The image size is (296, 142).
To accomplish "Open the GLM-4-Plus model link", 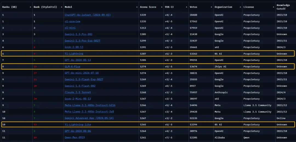I will coord(72,67).
